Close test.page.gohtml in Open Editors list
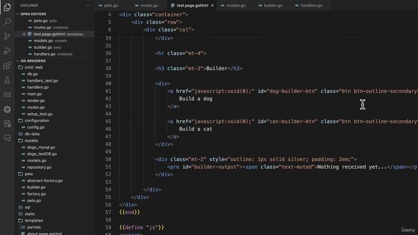The height and width of the screenshot is (235, 418). [x=24, y=34]
